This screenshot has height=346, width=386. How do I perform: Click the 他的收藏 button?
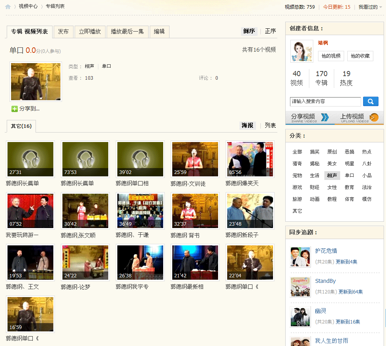click(x=360, y=56)
